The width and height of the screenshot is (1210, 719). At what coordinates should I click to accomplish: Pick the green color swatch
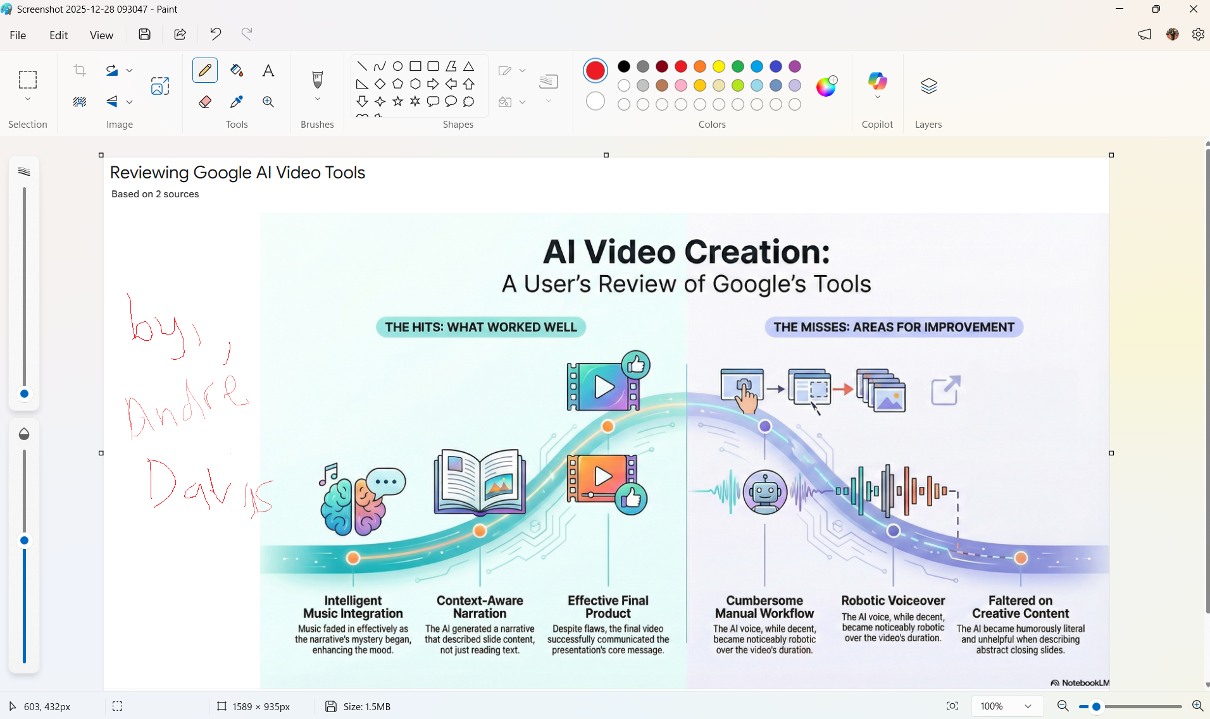click(x=738, y=66)
